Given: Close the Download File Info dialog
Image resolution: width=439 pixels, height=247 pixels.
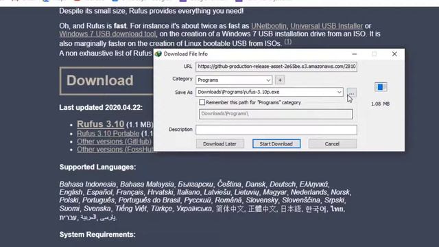Looking at the screenshot, I should point(394,54).
